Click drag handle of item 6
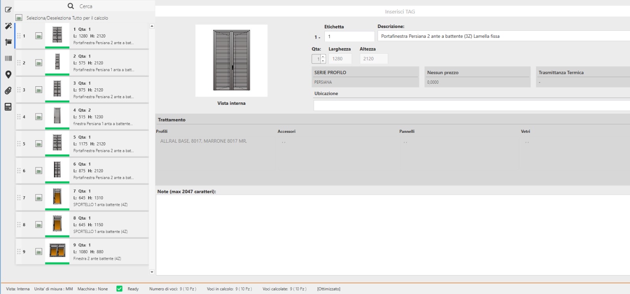Screen dimensions: 630x294 [19, 171]
